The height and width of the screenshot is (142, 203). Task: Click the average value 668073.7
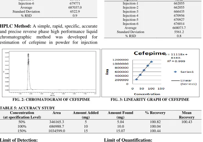(179, 28)
